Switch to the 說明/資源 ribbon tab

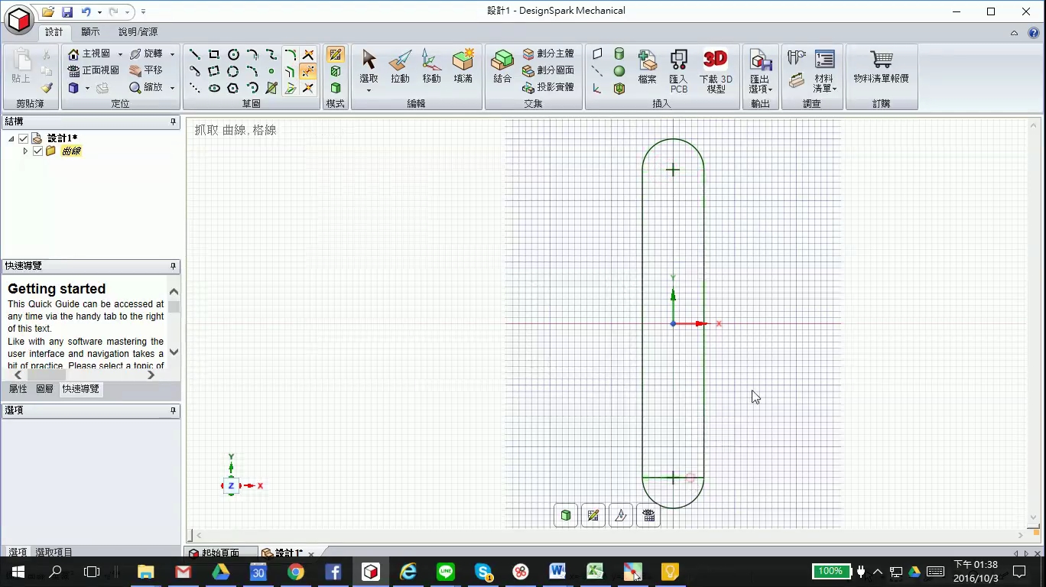138,32
